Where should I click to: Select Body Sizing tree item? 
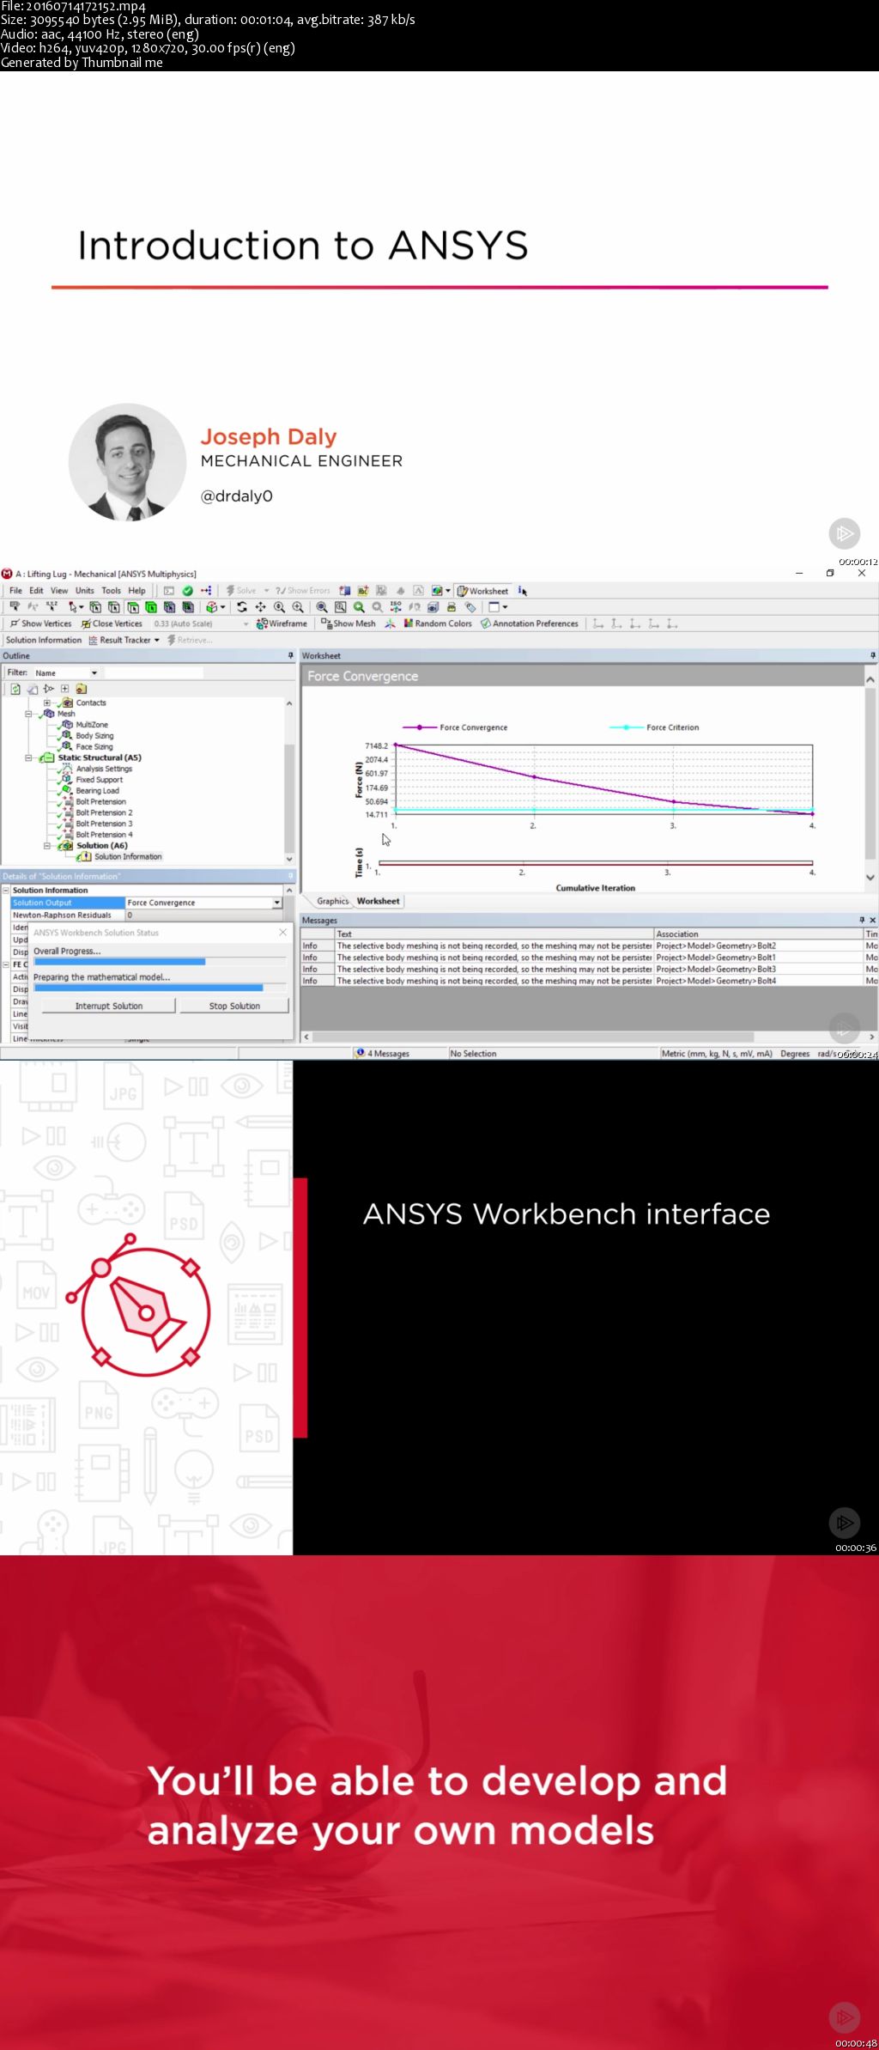pos(94,736)
